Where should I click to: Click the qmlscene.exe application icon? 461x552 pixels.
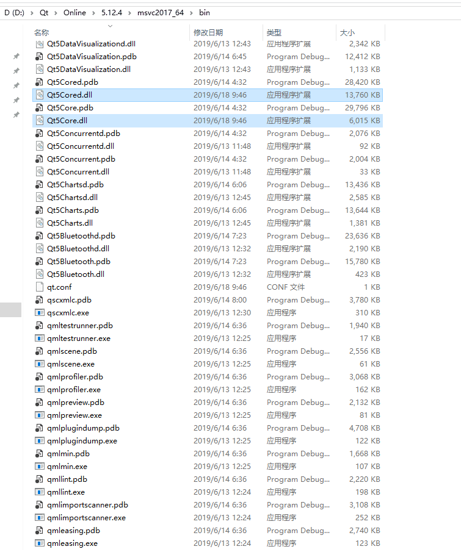40,364
